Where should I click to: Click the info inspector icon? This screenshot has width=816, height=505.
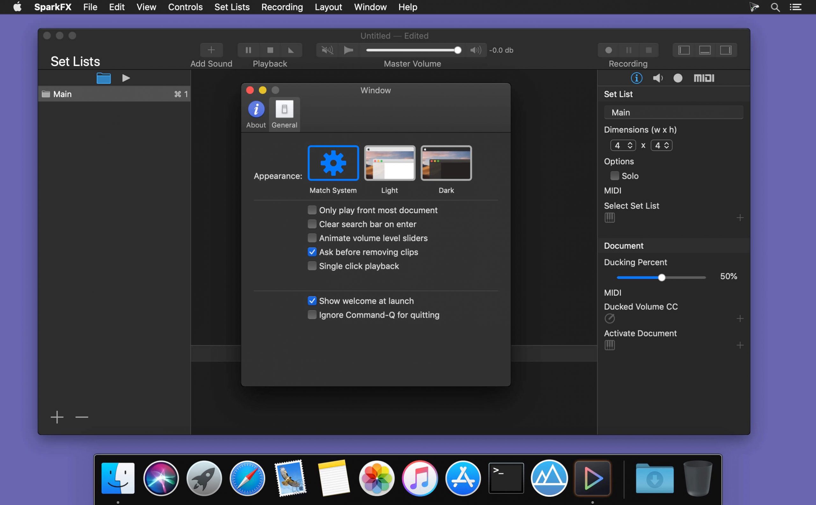[636, 78]
